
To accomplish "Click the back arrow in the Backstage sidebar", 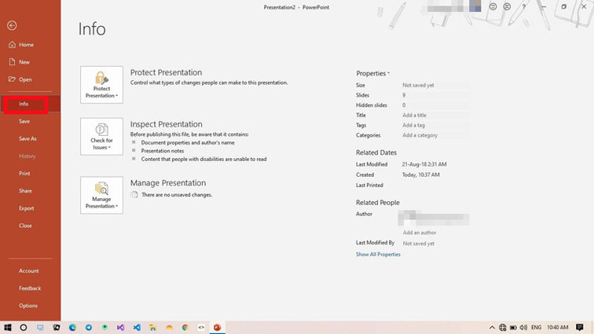I will [x=12, y=25].
